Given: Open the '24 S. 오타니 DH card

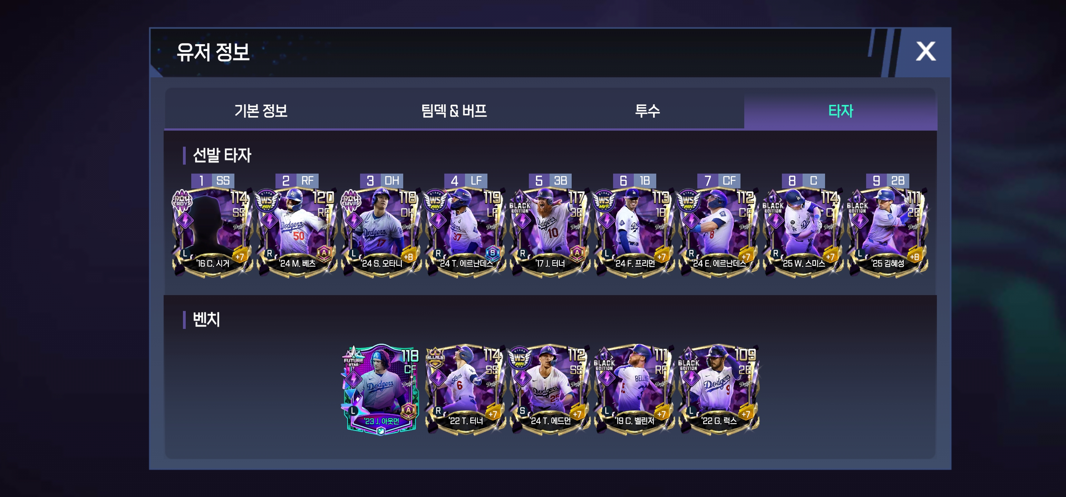Looking at the screenshot, I should click(381, 232).
